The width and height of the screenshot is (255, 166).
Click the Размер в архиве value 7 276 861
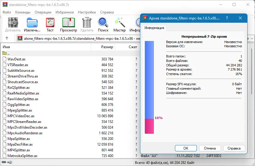coord(235,69)
